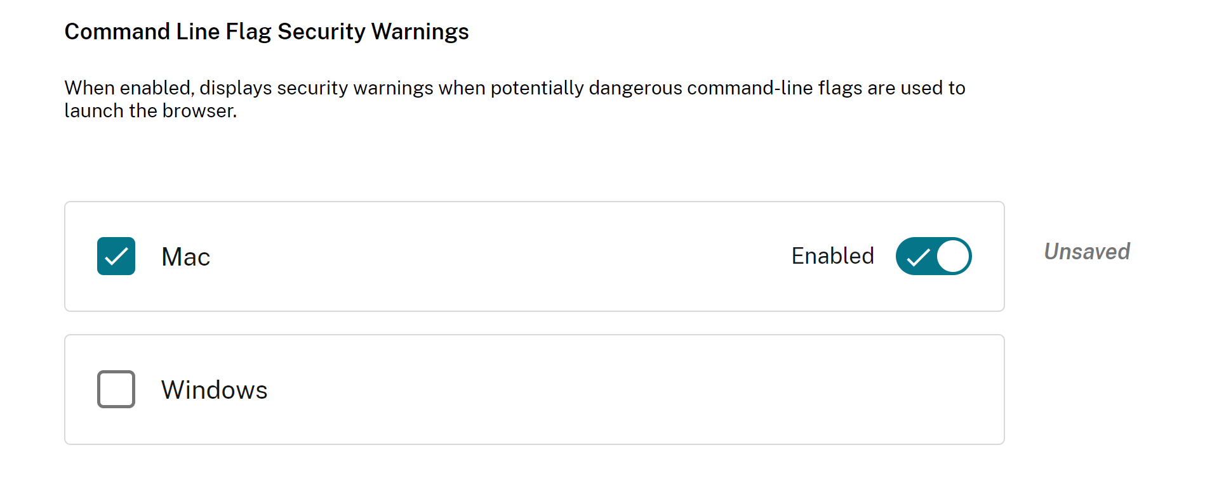Check the Windows platform checkbox
Viewport: 1205px width, 490px height.
116,389
